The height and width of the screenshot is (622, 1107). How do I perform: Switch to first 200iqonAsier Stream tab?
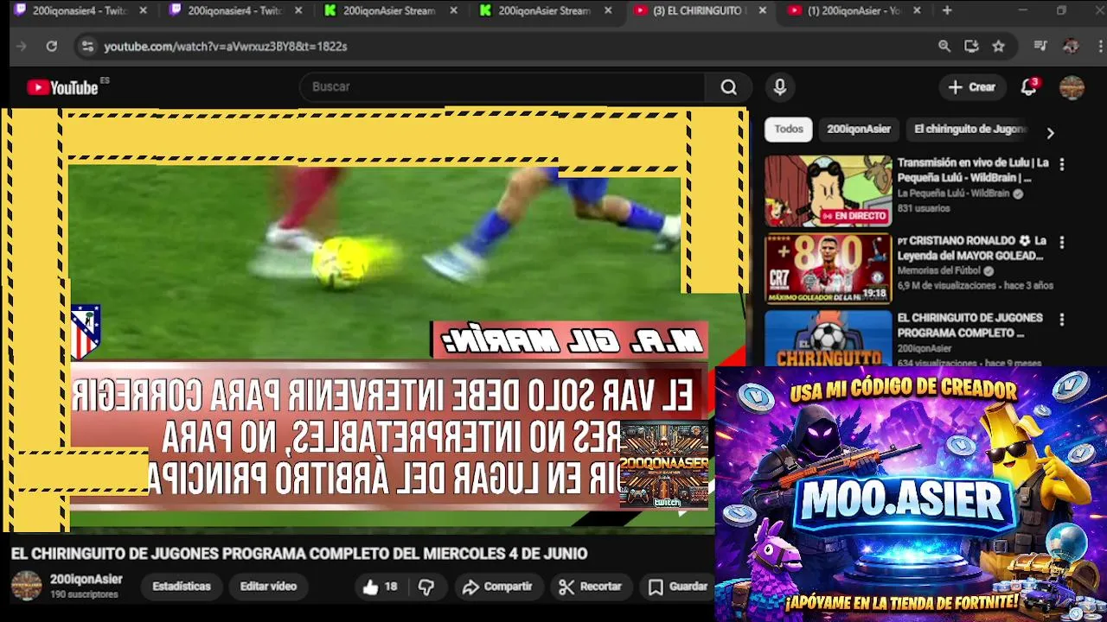tap(389, 11)
